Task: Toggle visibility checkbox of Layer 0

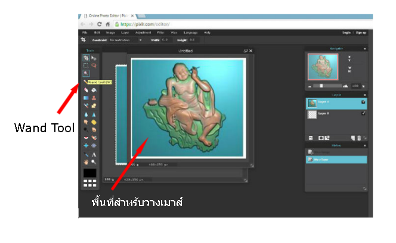Action: [363, 113]
